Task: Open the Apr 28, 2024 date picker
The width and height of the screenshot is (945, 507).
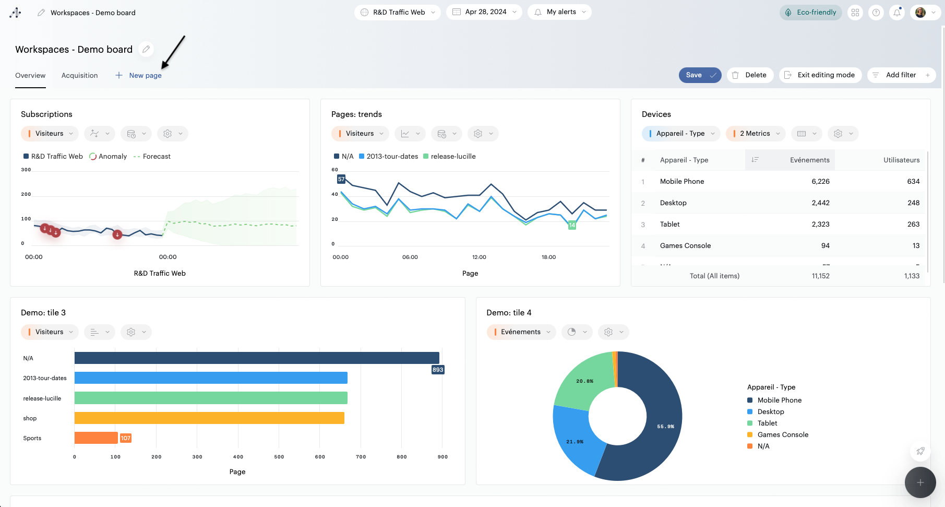Action: pos(484,13)
